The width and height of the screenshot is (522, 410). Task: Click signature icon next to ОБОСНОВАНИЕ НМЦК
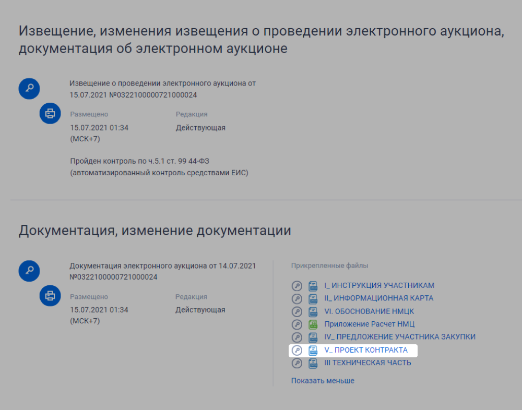(297, 311)
